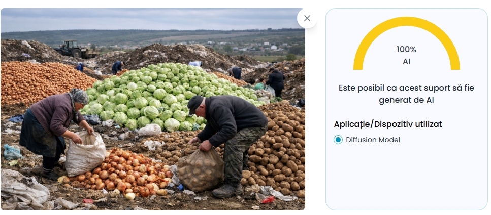This screenshot has width=491, height=215.
Task: Click the loose onions in the foreground
Action: coord(119,173)
